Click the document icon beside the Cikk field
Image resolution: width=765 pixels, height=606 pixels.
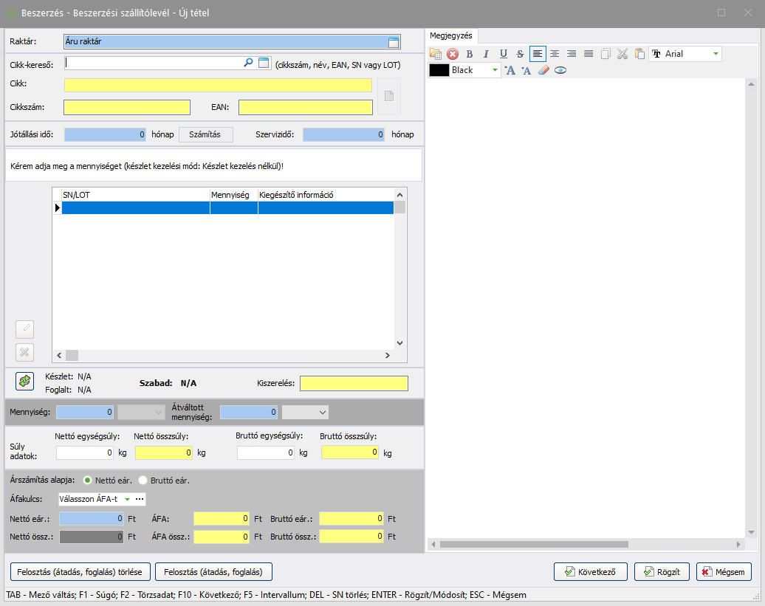(389, 96)
